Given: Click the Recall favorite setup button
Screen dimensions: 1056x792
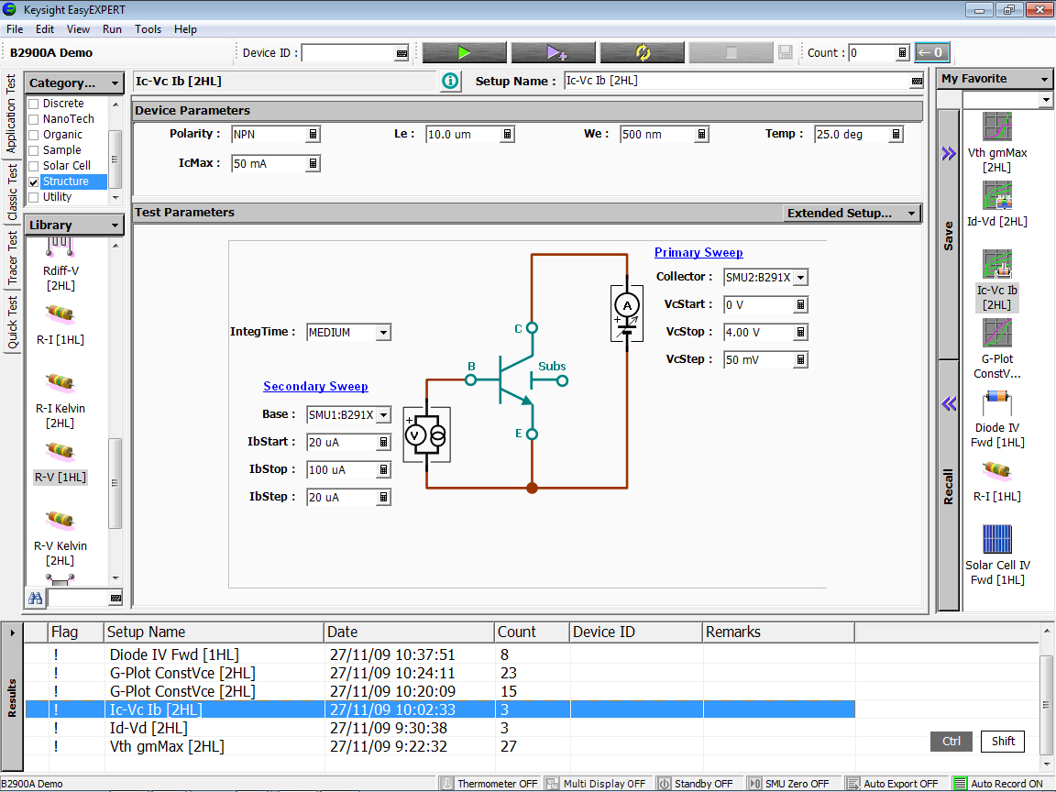Looking at the screenshot, I should pyautogui.click(x=948, y=486).
